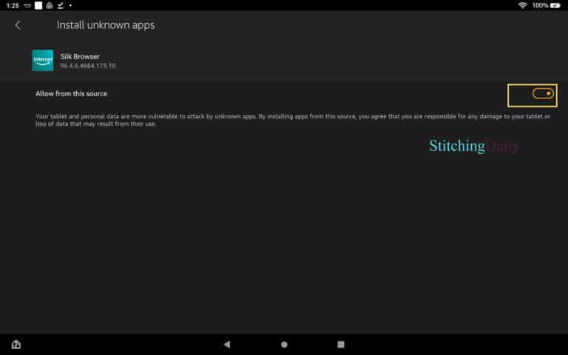Tap the Recent apps square button
Screen dimensions: 568x355
pos(341,344)
